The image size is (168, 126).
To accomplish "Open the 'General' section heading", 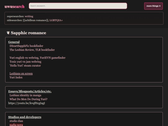I will pos(14,42).
